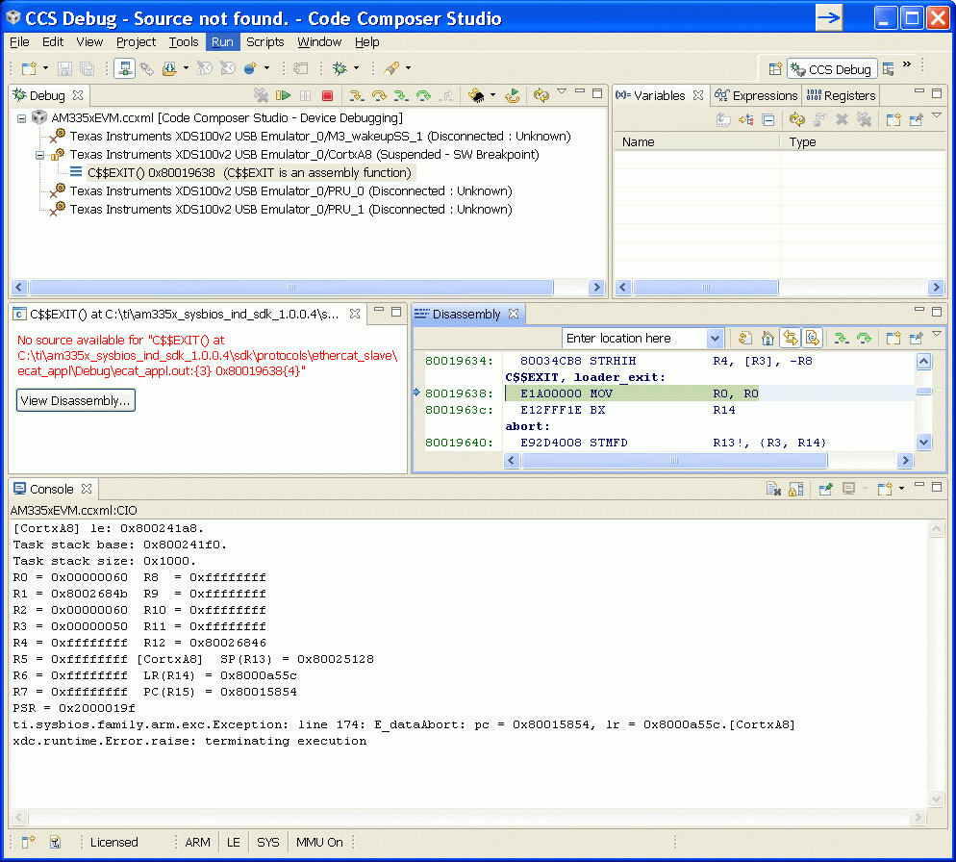This screenshot has width=956, height=862.
Task: Open the CPU Reset dropdown arrow in Debug toolbar
Action: [492, 95]
